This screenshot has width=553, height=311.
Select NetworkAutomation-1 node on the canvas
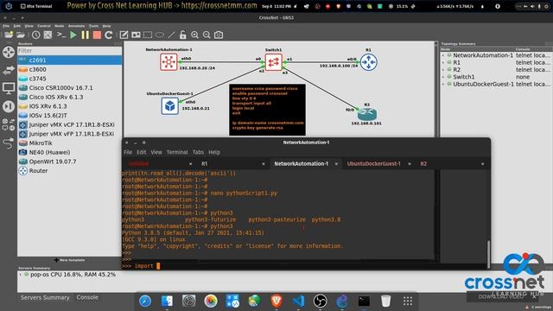(168, 62)
